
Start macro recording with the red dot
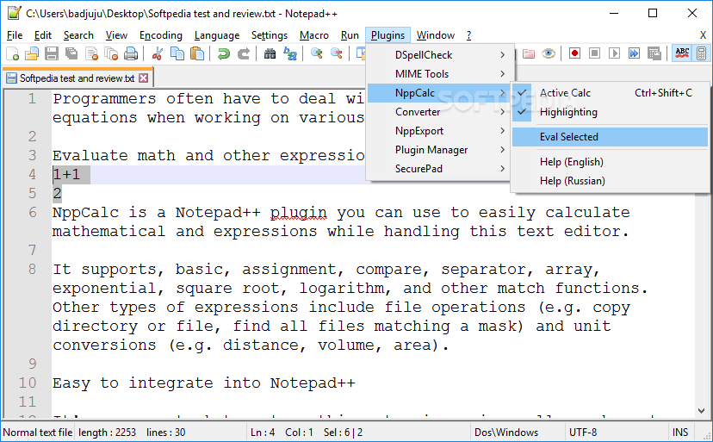coord(574,53)
